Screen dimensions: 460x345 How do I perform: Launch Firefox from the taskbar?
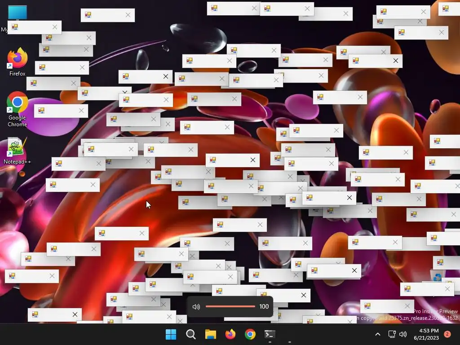230,334
